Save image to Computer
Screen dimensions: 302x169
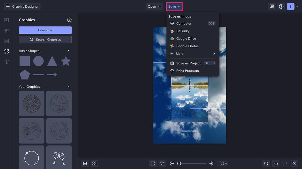[193, 23]
